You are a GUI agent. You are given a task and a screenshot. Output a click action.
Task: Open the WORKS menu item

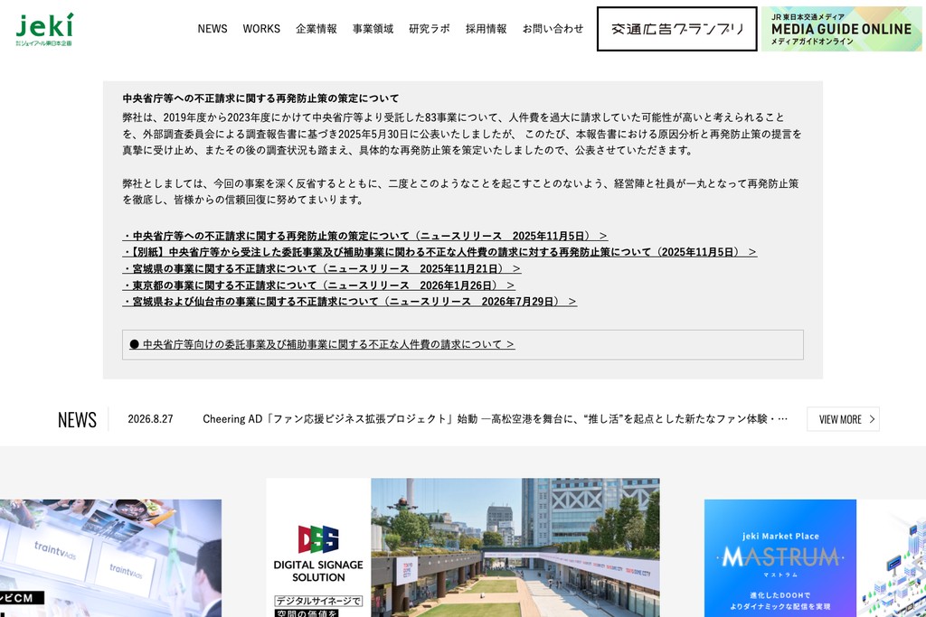(x=261, y=29)
